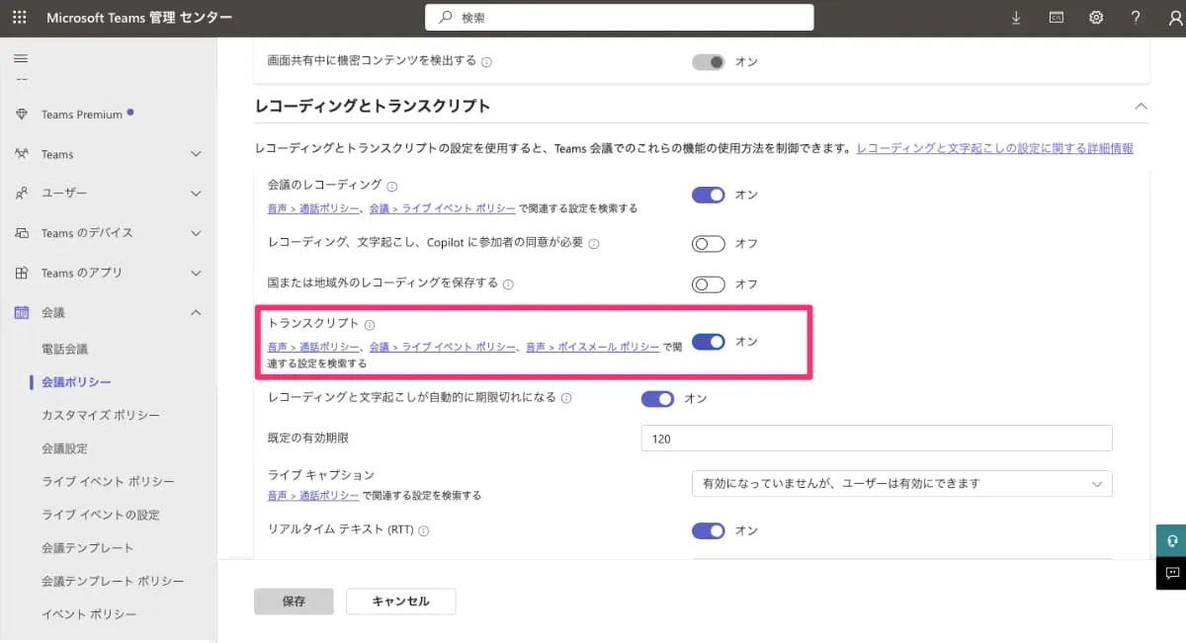Screen dimensions: 1186x643
Task: Expand the ユーザー sidebar section
Action: click(195, 193)
